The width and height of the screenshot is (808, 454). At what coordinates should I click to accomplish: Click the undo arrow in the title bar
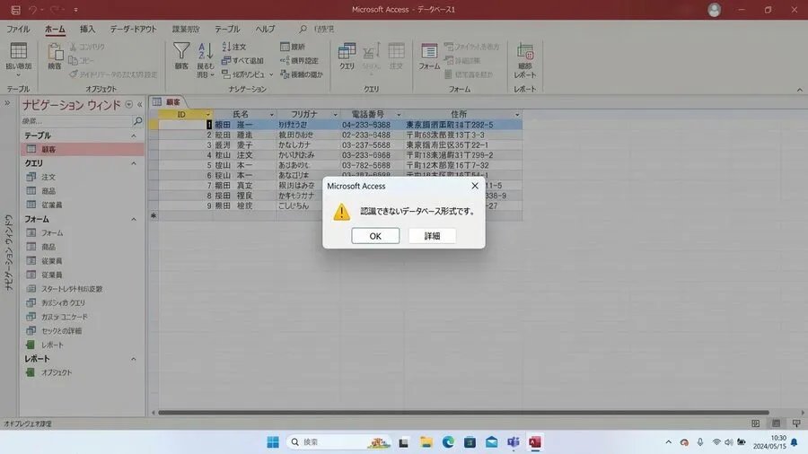[33, 9]
